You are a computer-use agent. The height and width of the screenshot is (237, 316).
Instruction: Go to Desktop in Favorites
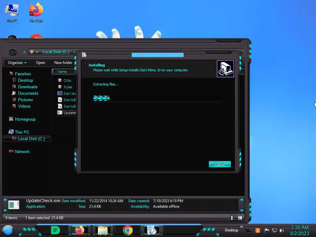pyautogui.click(x=26, y=80)
